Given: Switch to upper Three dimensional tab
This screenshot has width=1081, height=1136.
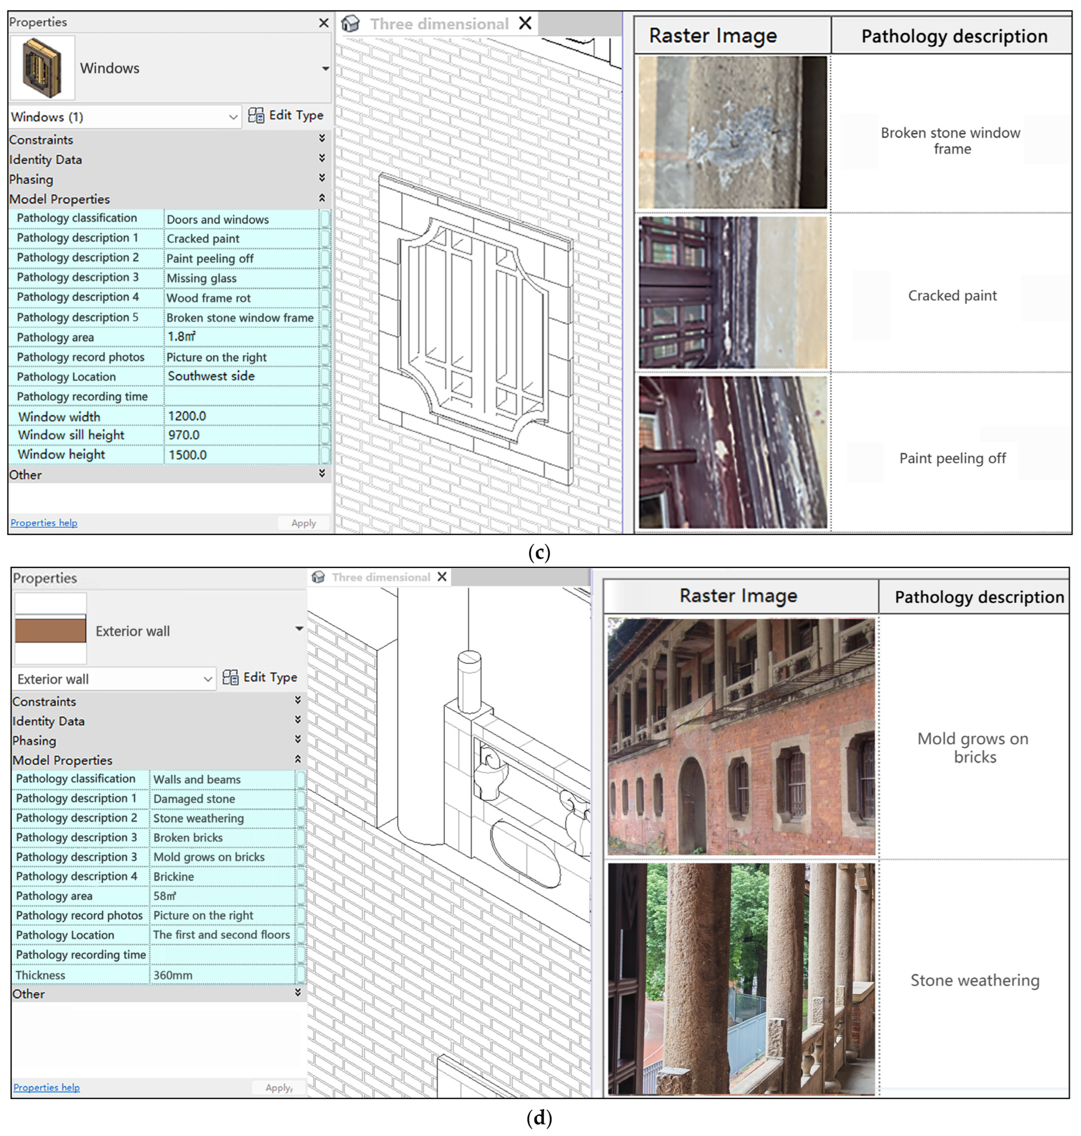Looking at the screenshot, I should point(439,24).
